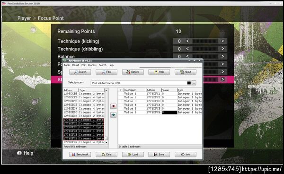Click the Balance slider bar

(x=205, y=56)
